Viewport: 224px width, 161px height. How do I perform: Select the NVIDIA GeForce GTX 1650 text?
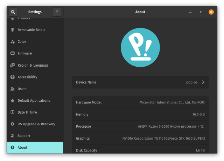click(163, 139)
